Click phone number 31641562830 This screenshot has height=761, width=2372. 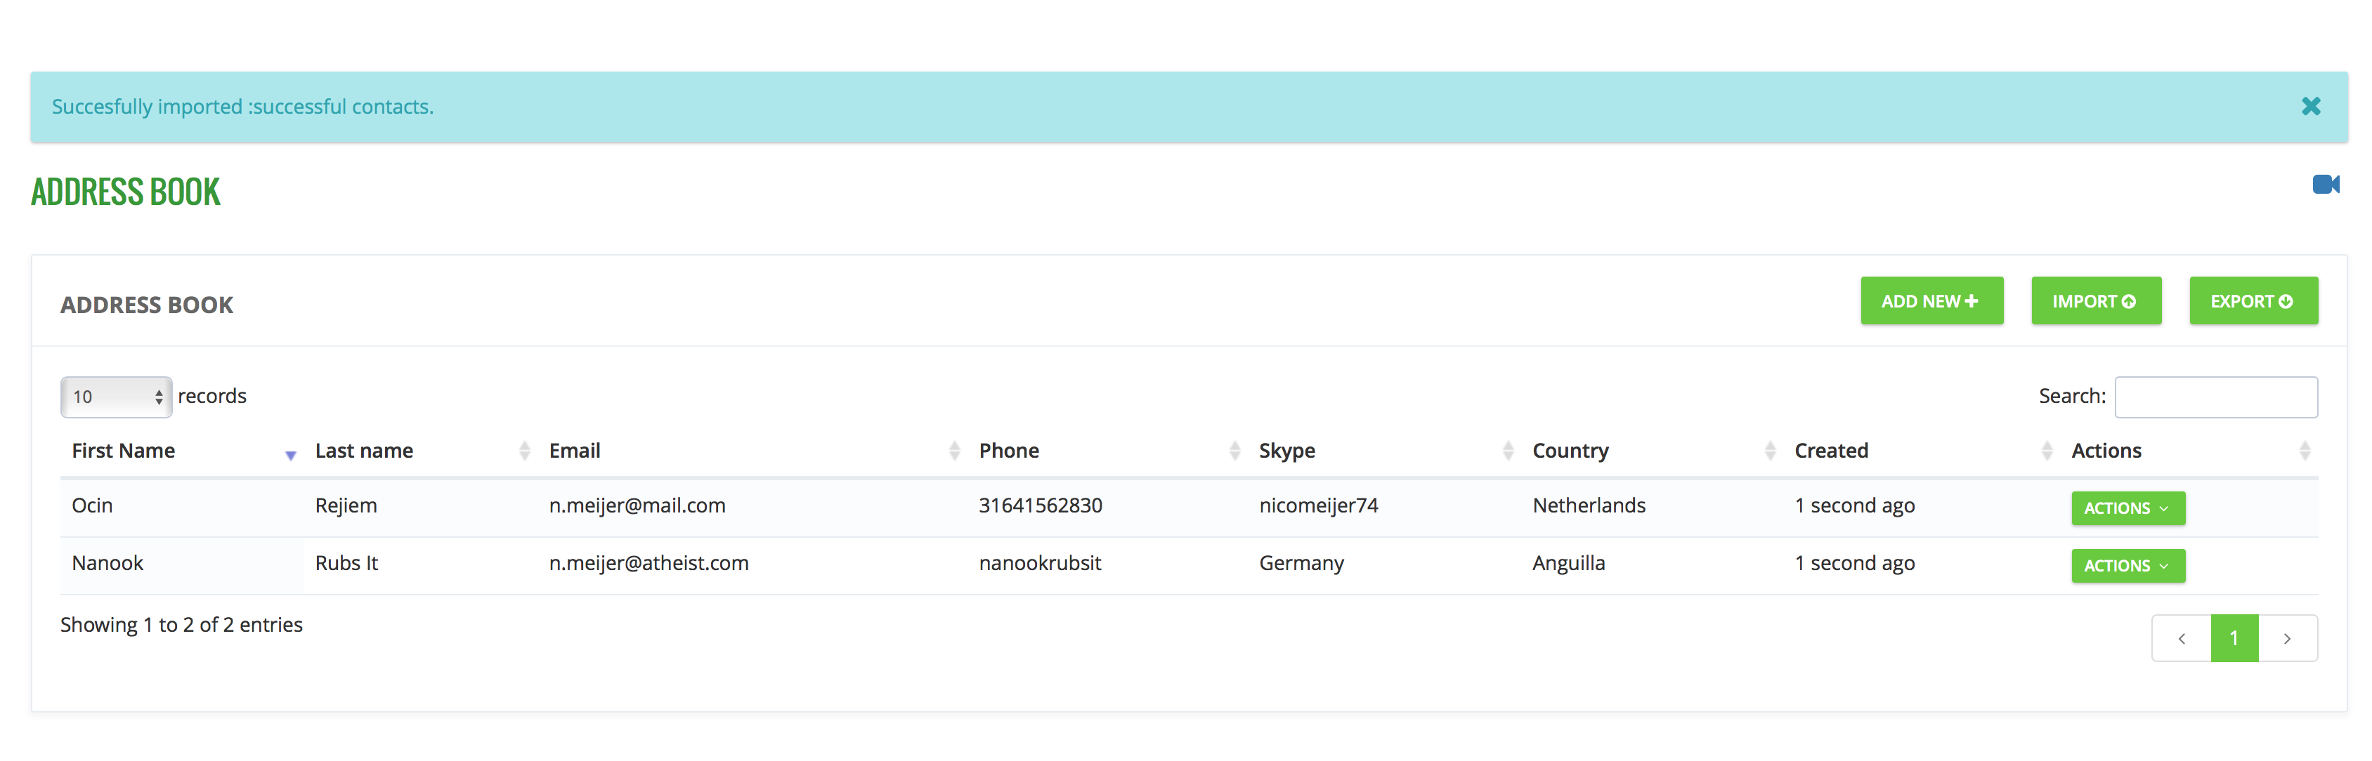(x=1041, y=506)
